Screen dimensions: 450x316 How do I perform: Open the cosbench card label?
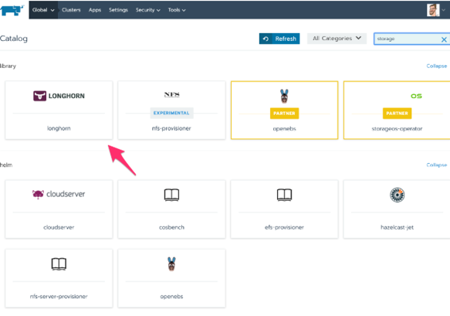pos(171,227)
